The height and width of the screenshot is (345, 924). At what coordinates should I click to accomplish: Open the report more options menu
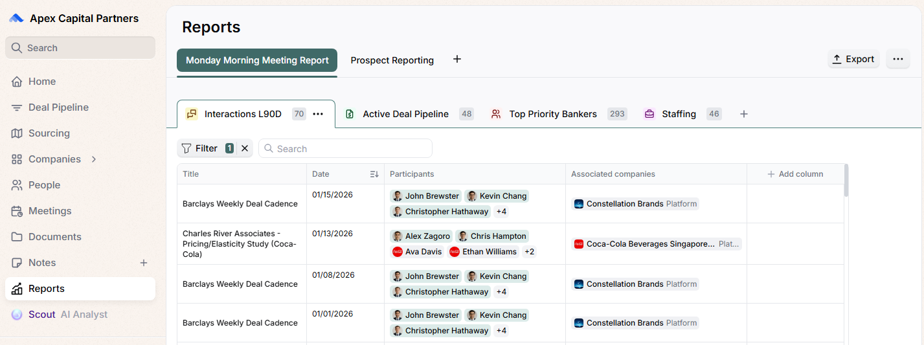click(897, 59)
